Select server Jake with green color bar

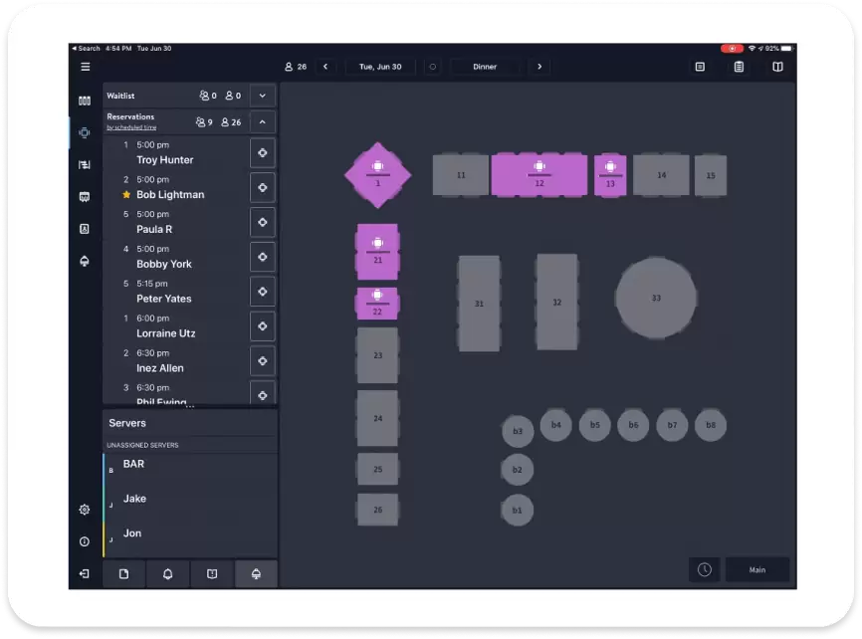tap(134, 499)
